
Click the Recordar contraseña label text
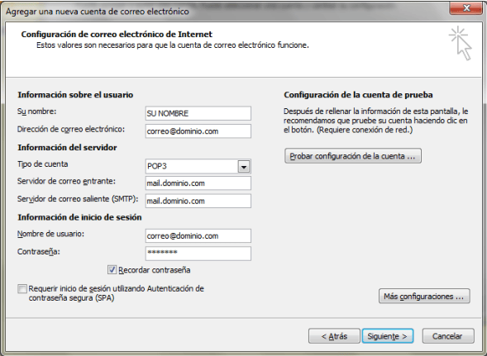tap(155, 270)
